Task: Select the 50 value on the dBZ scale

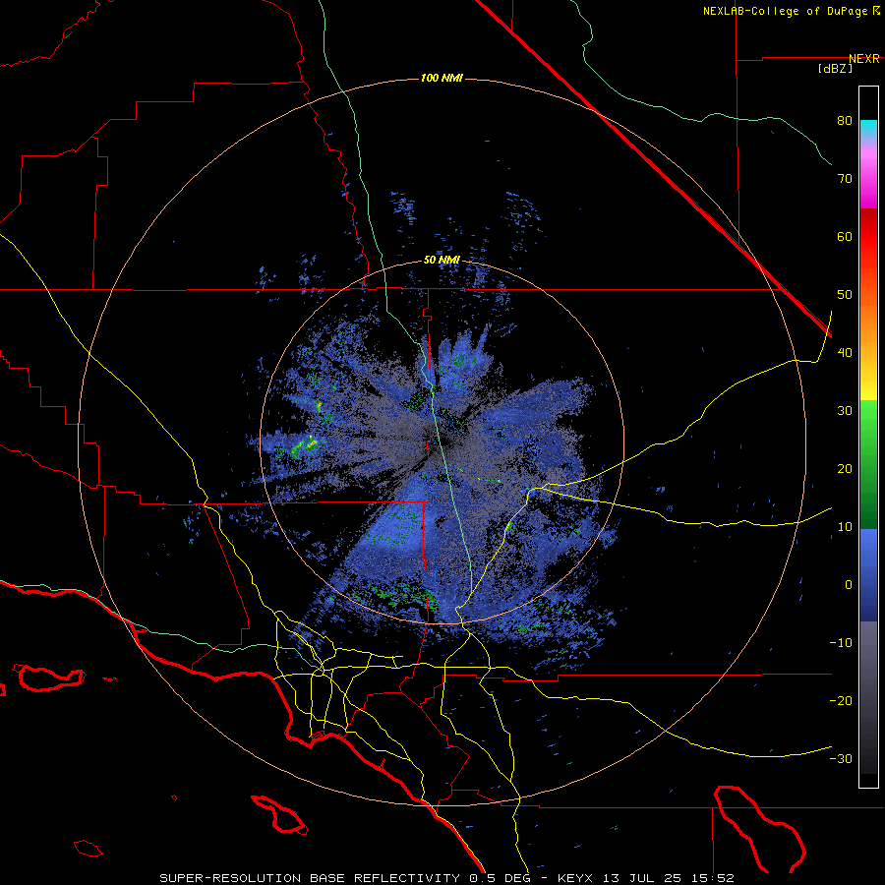Action: [x=845, y=295]
